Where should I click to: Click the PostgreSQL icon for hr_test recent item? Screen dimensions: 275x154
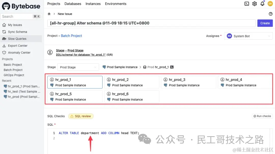click(x=5, y=91)
